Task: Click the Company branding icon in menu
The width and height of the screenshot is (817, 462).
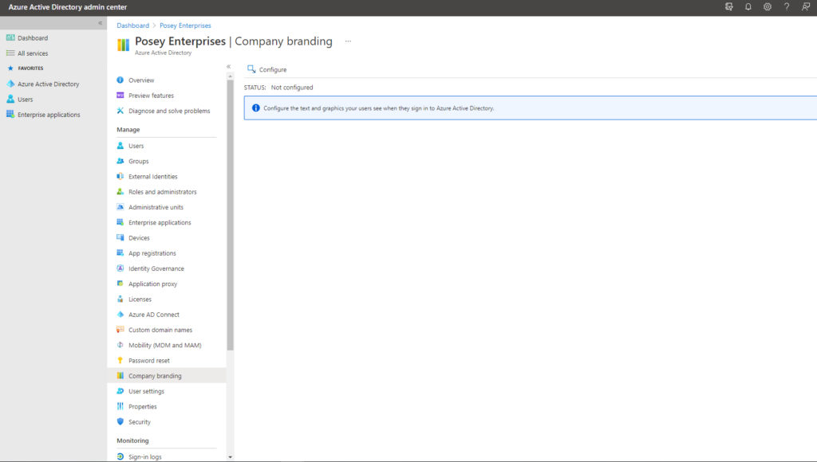Action: coord(120,376)
